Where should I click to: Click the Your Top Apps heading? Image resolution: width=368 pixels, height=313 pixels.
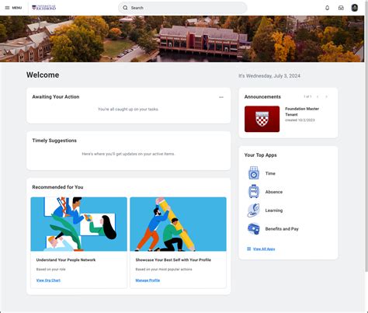pos(261,155)
